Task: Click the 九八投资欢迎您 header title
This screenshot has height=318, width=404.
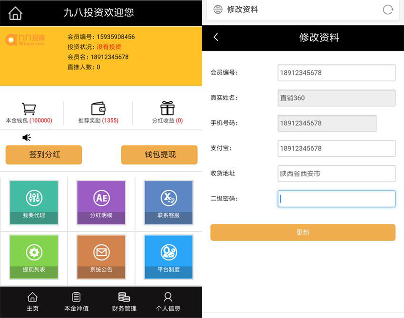Action: (x=99, y=13)
